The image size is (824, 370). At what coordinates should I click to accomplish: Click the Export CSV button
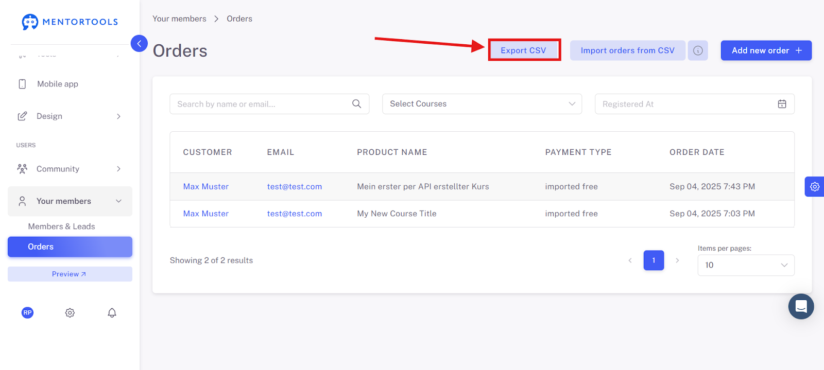524,50
